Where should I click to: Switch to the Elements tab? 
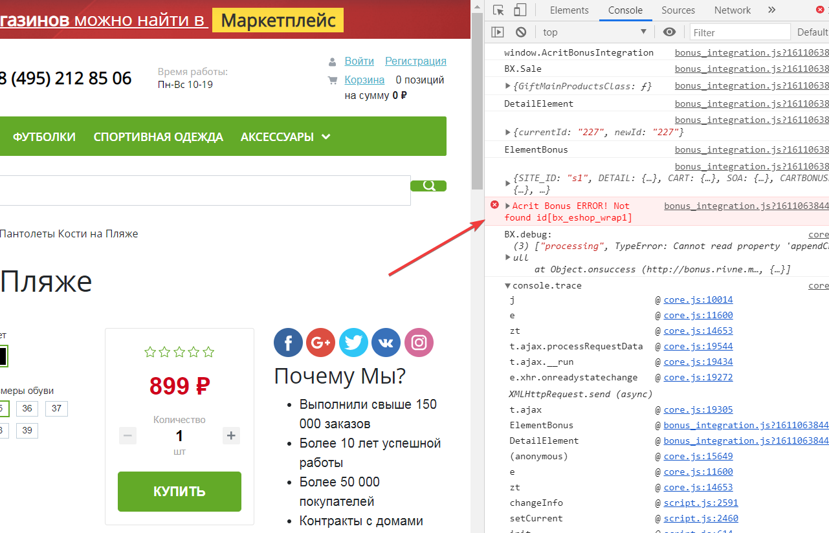[x=569, y=10]
